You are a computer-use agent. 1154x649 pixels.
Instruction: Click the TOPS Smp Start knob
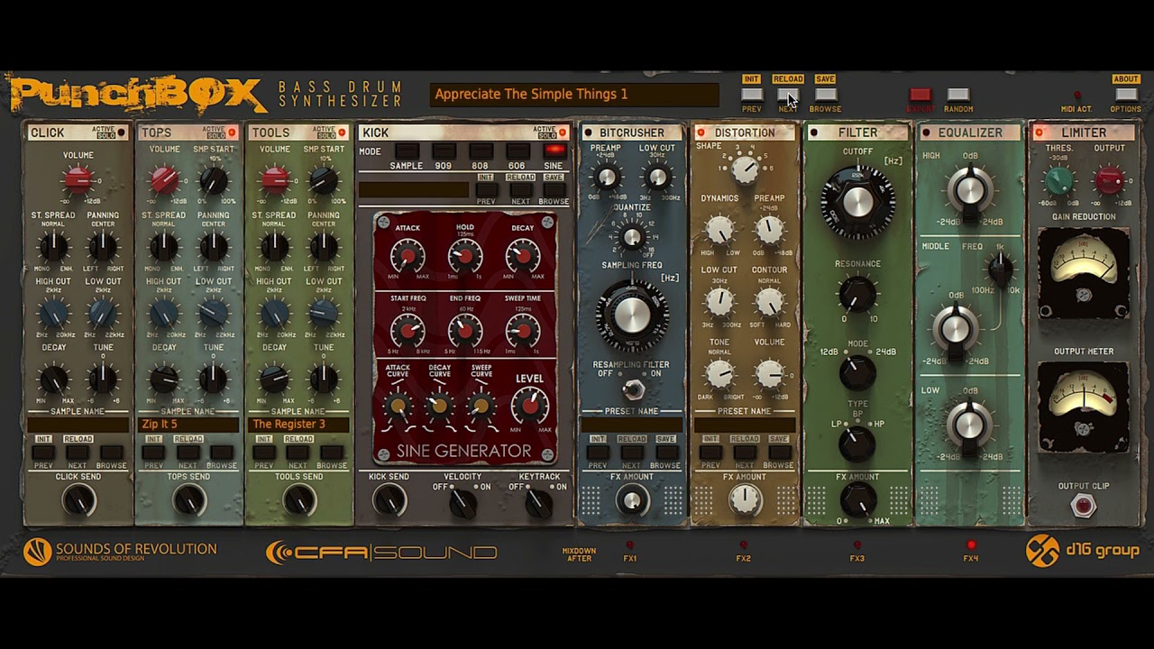[x=214, y=179]
